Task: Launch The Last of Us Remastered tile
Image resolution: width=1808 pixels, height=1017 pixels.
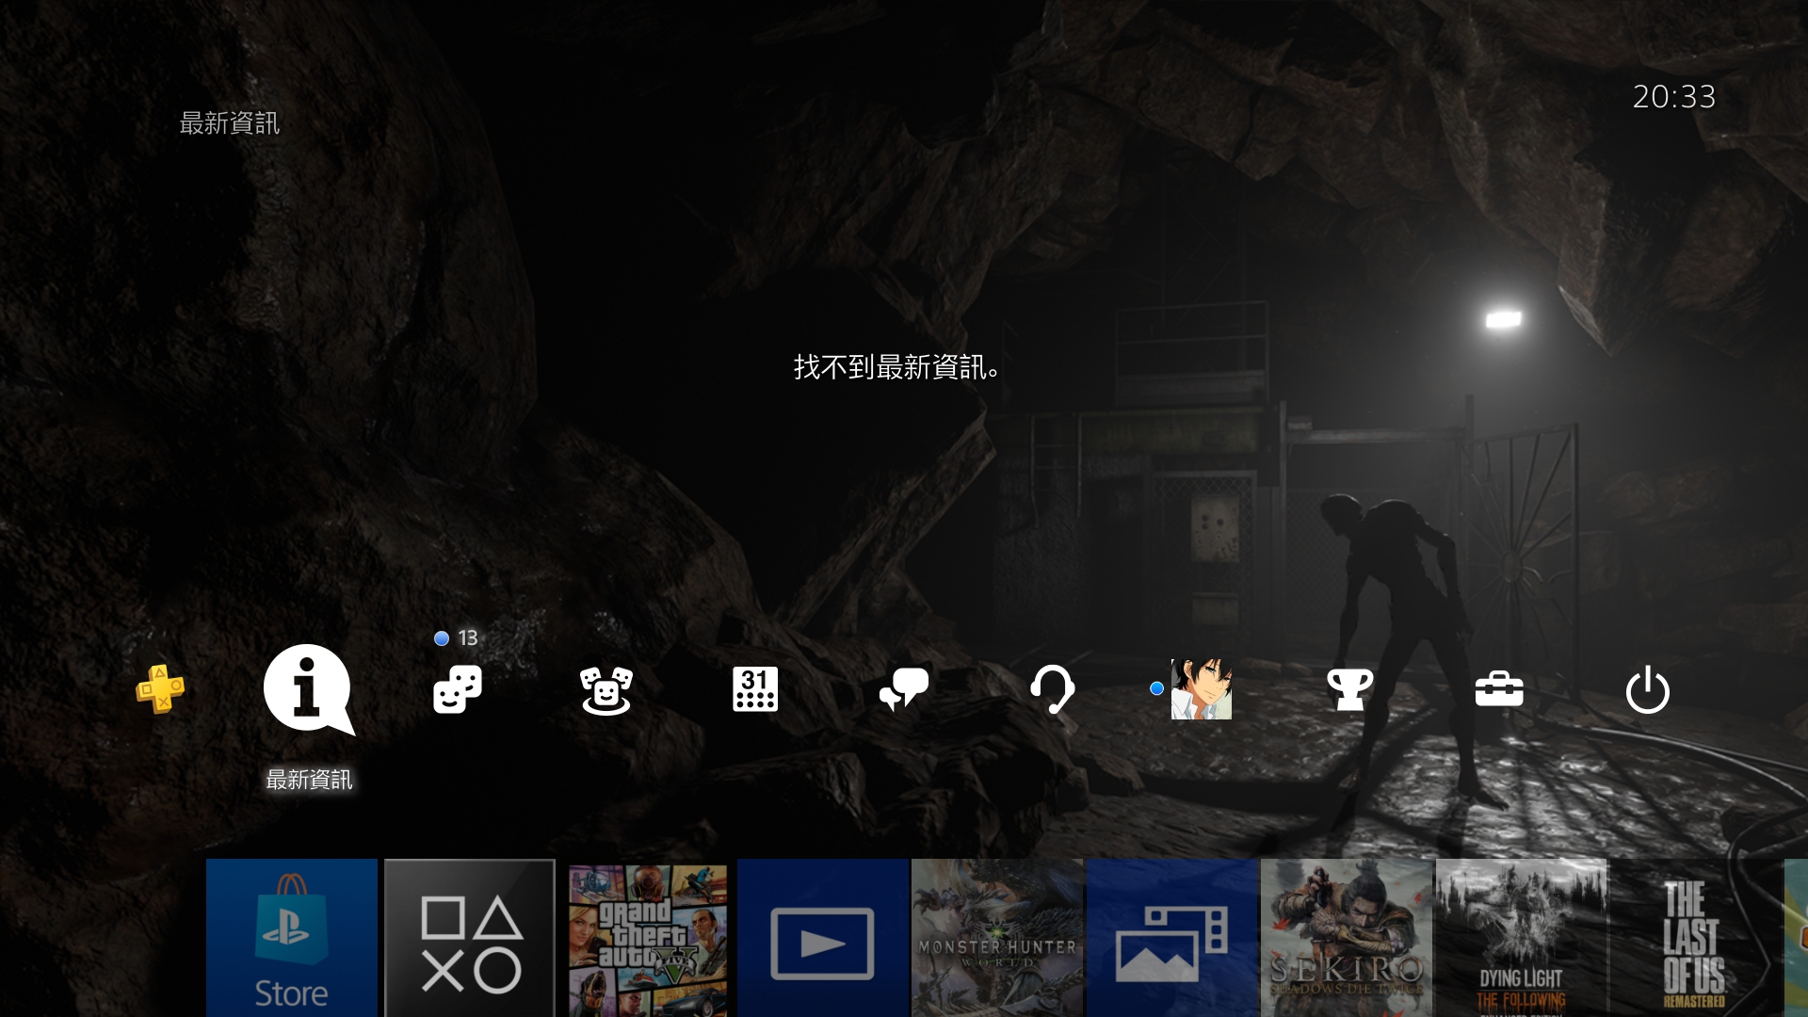Action: tap(1696, 938)
